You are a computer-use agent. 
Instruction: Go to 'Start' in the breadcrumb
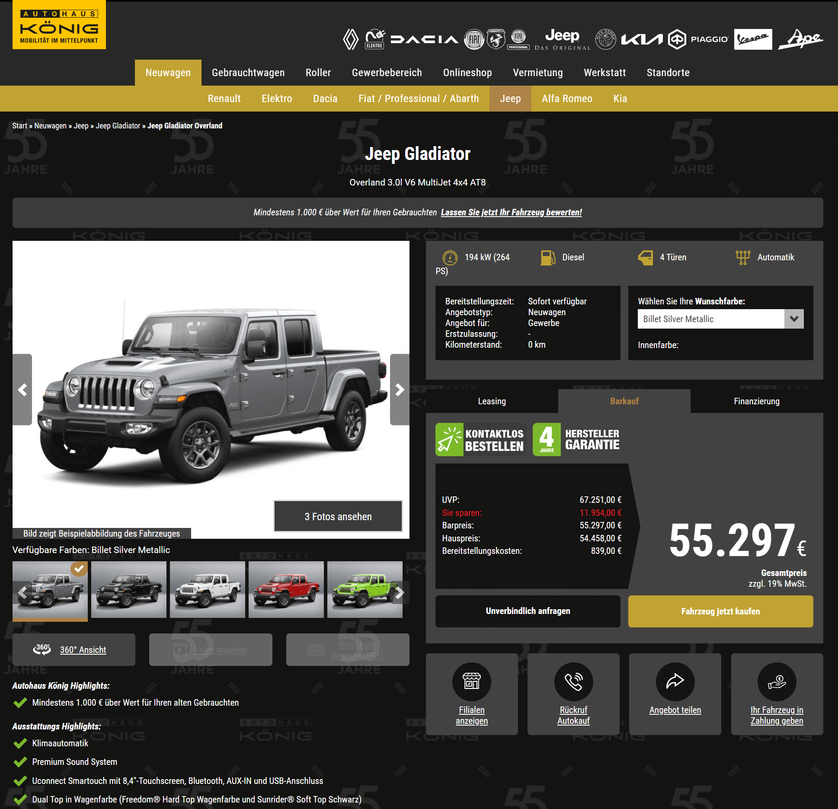click(19, 126)
